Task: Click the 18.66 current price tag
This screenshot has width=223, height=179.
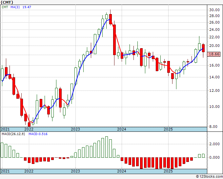Action: tap(214, 54)
